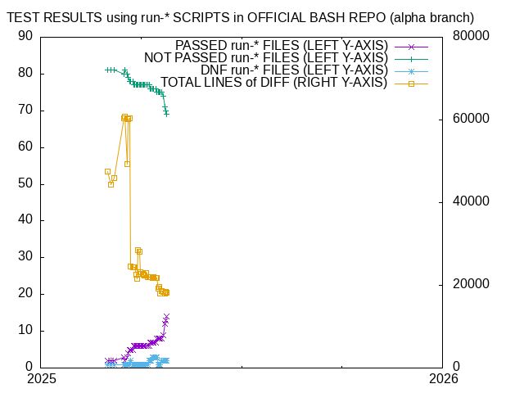Click the right axis label 80000
The height and width of the screenshot is (393, 524).
point(471,36)
